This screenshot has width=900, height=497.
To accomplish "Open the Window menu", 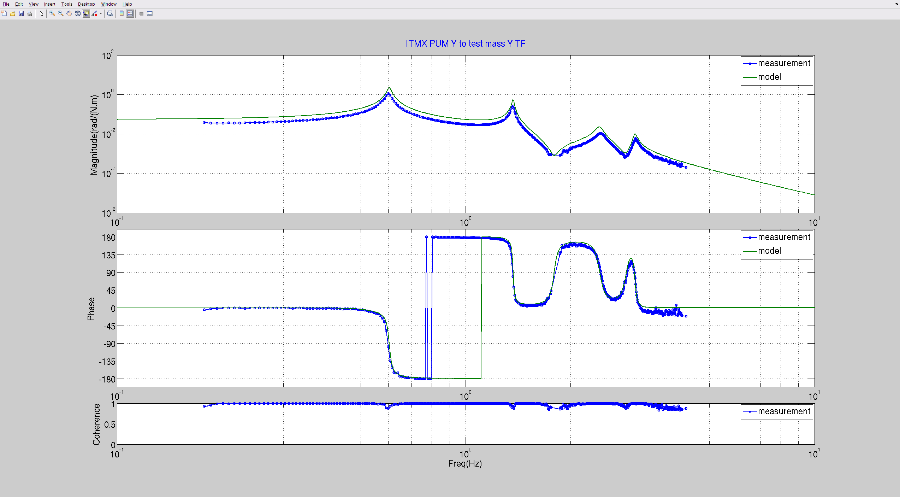I will point(109,4).
